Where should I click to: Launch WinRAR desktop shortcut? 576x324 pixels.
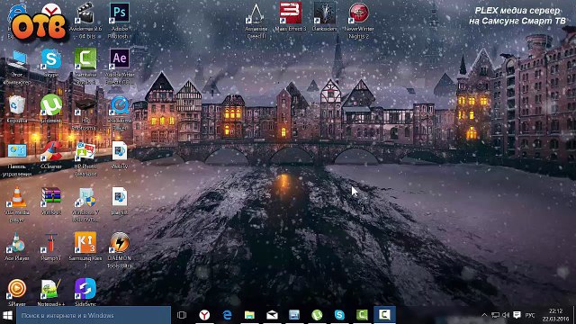(51, 201)
